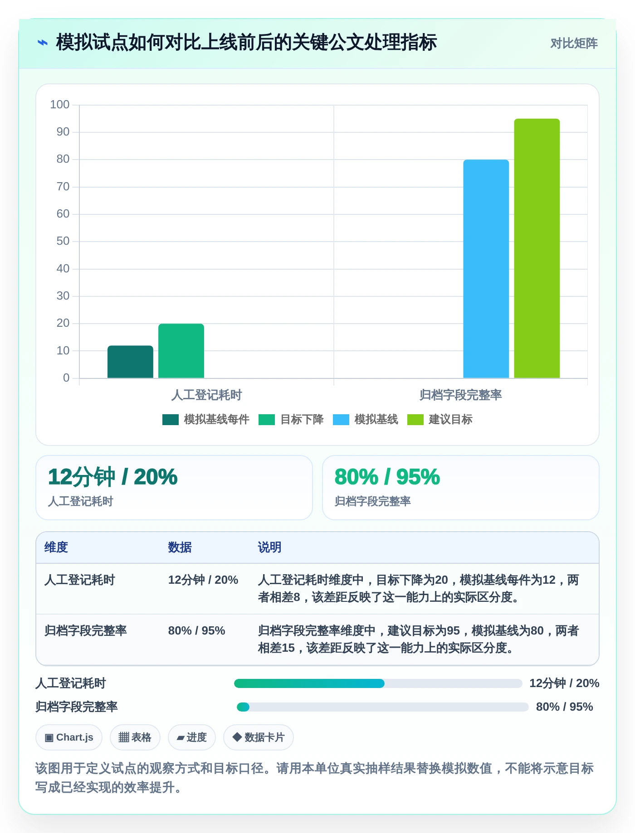635x833 pixels.
Task: Click the lime-green bar at value 95
Action: tap(537, 248)
